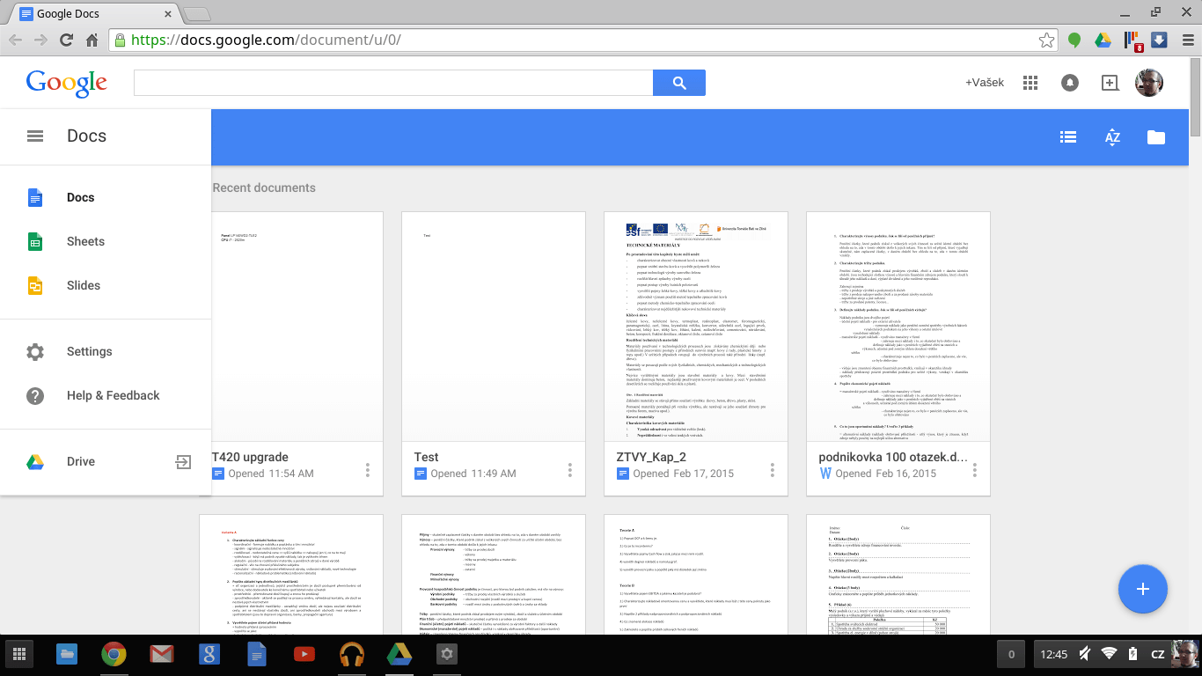Open more options for T420 upgrade

tap(368, 469)
